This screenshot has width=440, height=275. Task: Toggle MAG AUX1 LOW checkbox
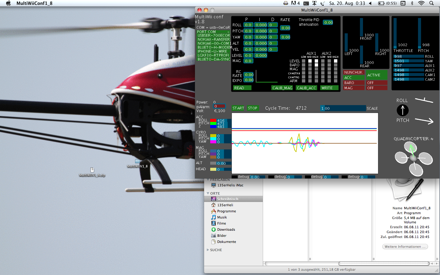(x=303, y=69)
